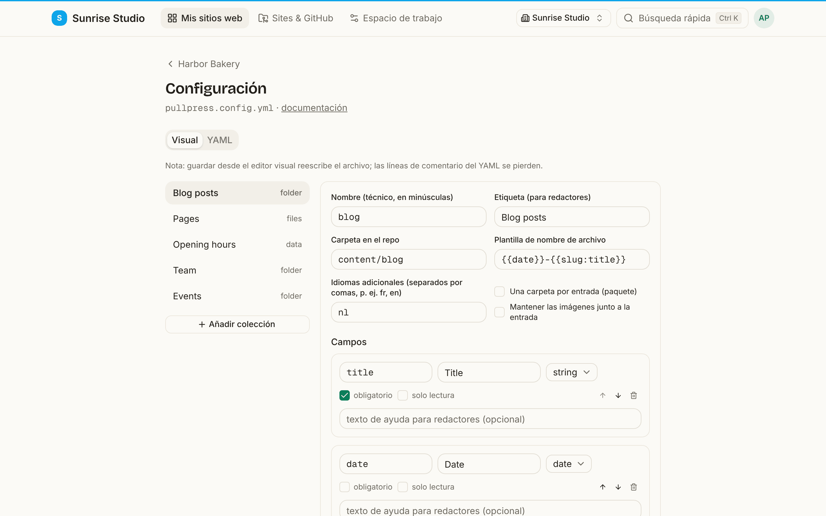Move the title field up
826x516 pixels.
(602, 395)
